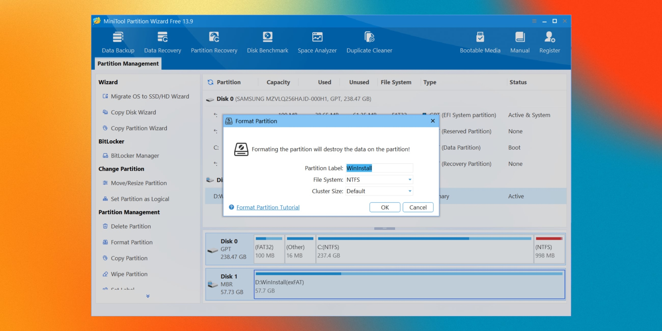Sort by the File System column header
This screenshot has height=331, width=662.
(396, 82)
